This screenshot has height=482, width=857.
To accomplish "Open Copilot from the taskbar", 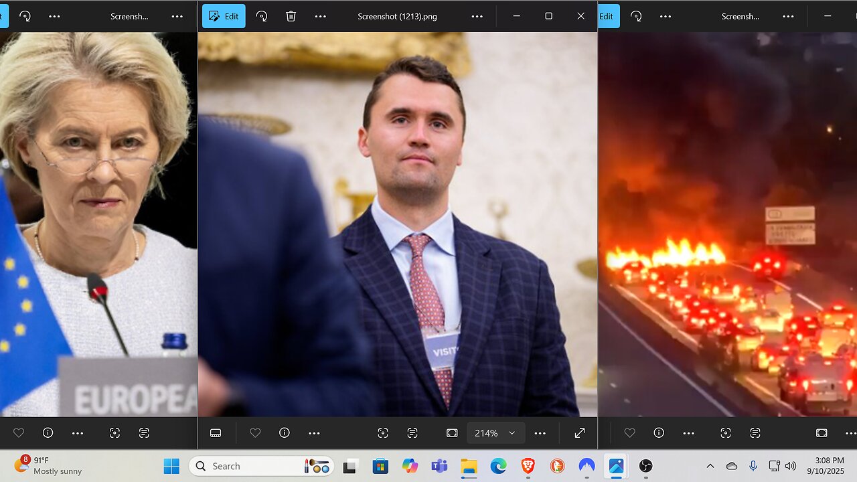I will (x=410, y=466).
